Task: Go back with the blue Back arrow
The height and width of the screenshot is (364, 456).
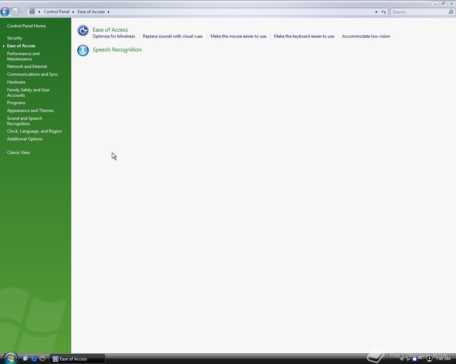Action: (5, 12)
